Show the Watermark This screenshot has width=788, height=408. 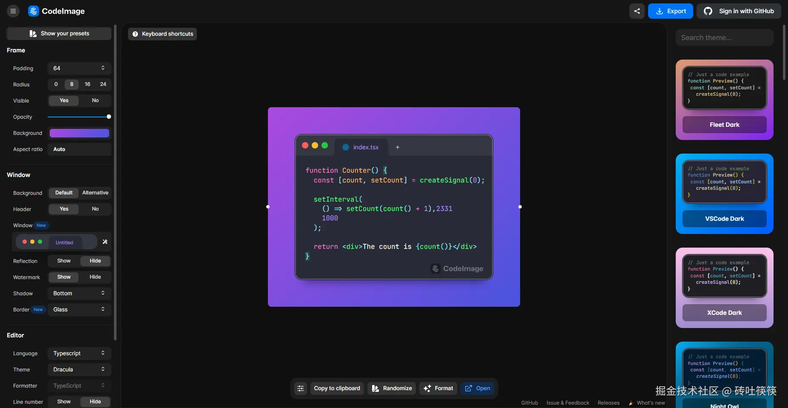coord(64,277)
